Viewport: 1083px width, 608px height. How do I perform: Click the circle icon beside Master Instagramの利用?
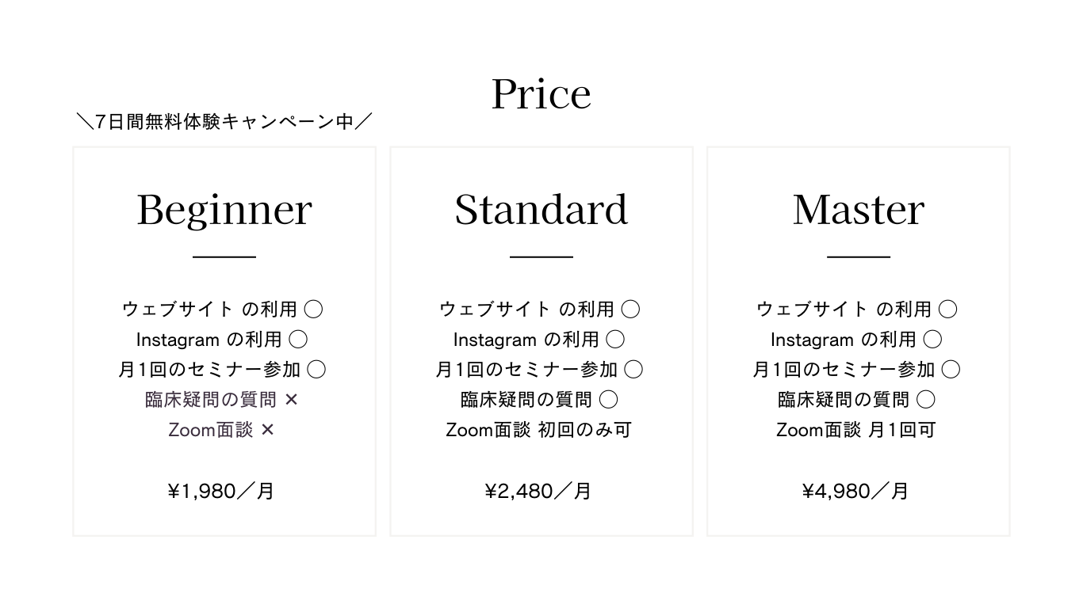pos(932,340)
